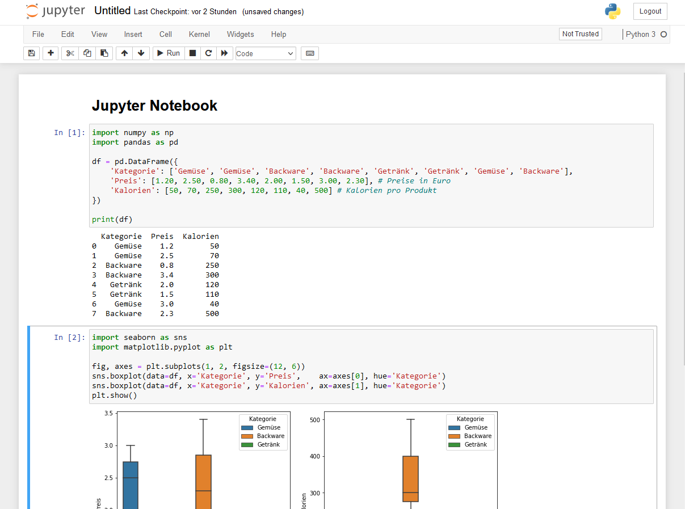Click the save and checkpoint icon
Image resolution: width=685 pixels, height=509 pixels.
[x=32, y=53]
